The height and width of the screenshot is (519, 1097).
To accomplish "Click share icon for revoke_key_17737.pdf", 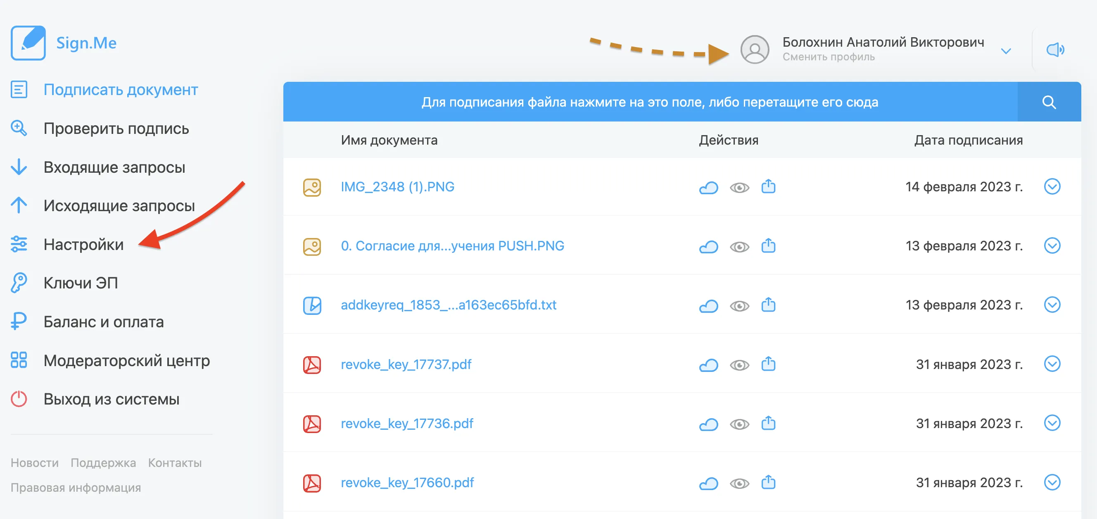I will click(x=768, y=364).
